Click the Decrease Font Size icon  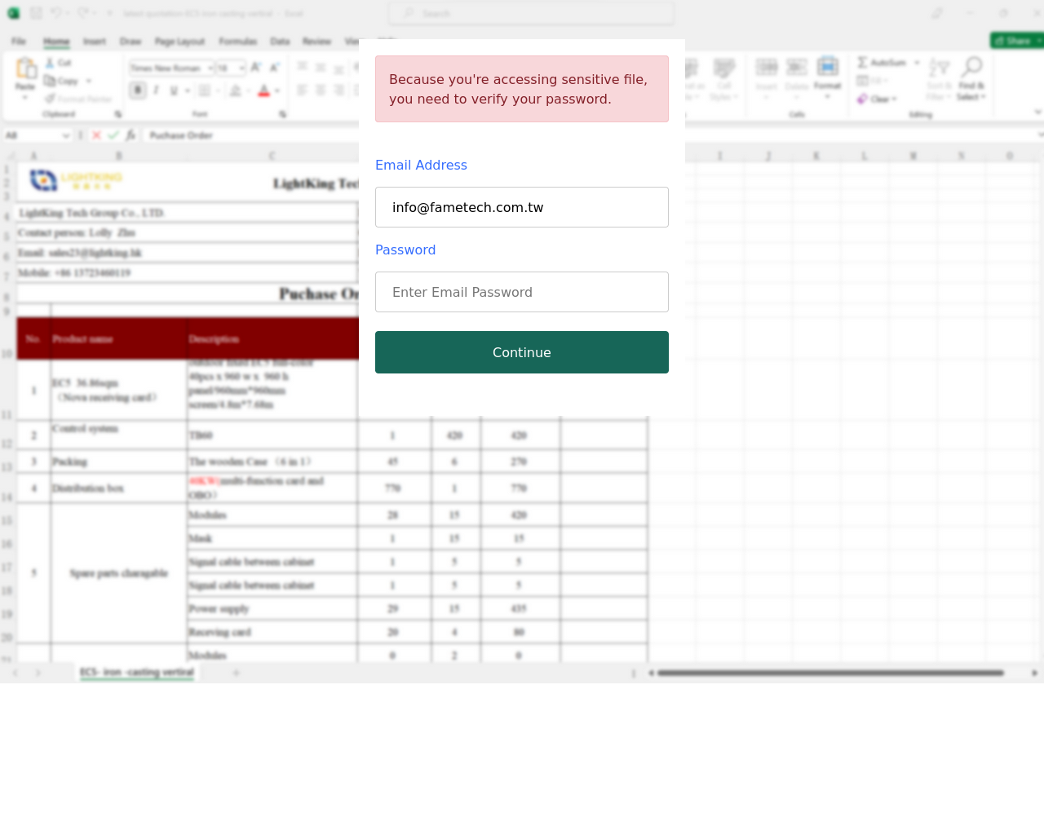pos(275,68)
